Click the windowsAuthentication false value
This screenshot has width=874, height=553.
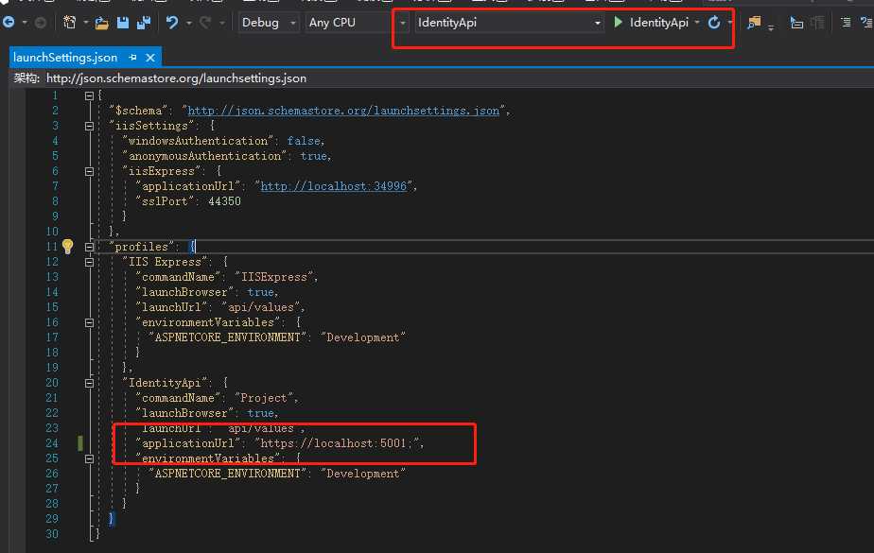coord(304,141)
